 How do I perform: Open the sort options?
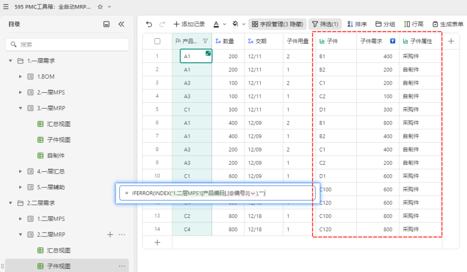(357, 24)
